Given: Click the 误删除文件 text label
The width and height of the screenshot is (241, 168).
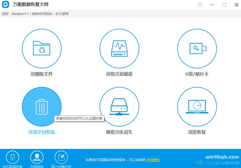Looking at the screenshot, I should click(x=42, y=74).
